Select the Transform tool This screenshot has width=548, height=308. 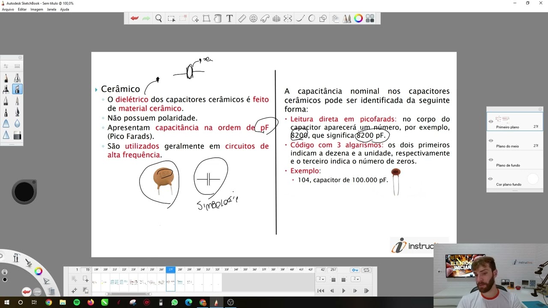[206, 18]
